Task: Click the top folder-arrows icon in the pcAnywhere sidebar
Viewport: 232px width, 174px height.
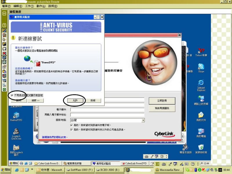Action: point(4,30)
